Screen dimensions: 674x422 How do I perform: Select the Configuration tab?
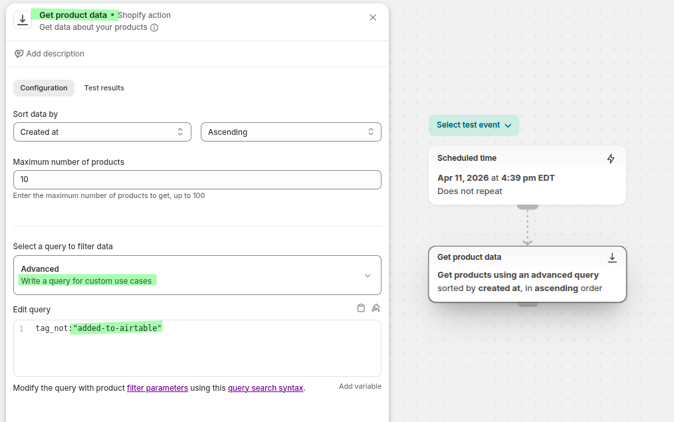point(44,88)
